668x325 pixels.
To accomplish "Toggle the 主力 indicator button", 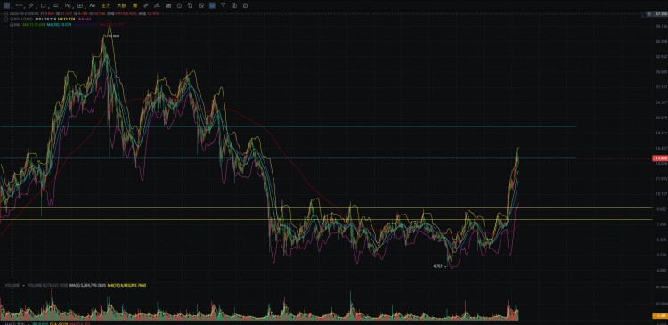I will [x=106, y=5].
